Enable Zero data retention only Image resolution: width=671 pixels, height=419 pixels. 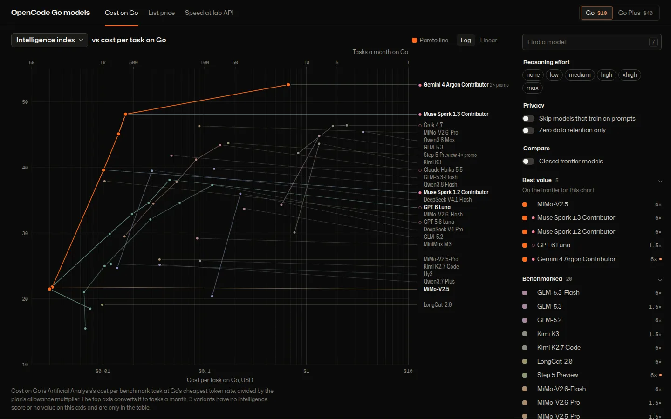coord(528,130)
